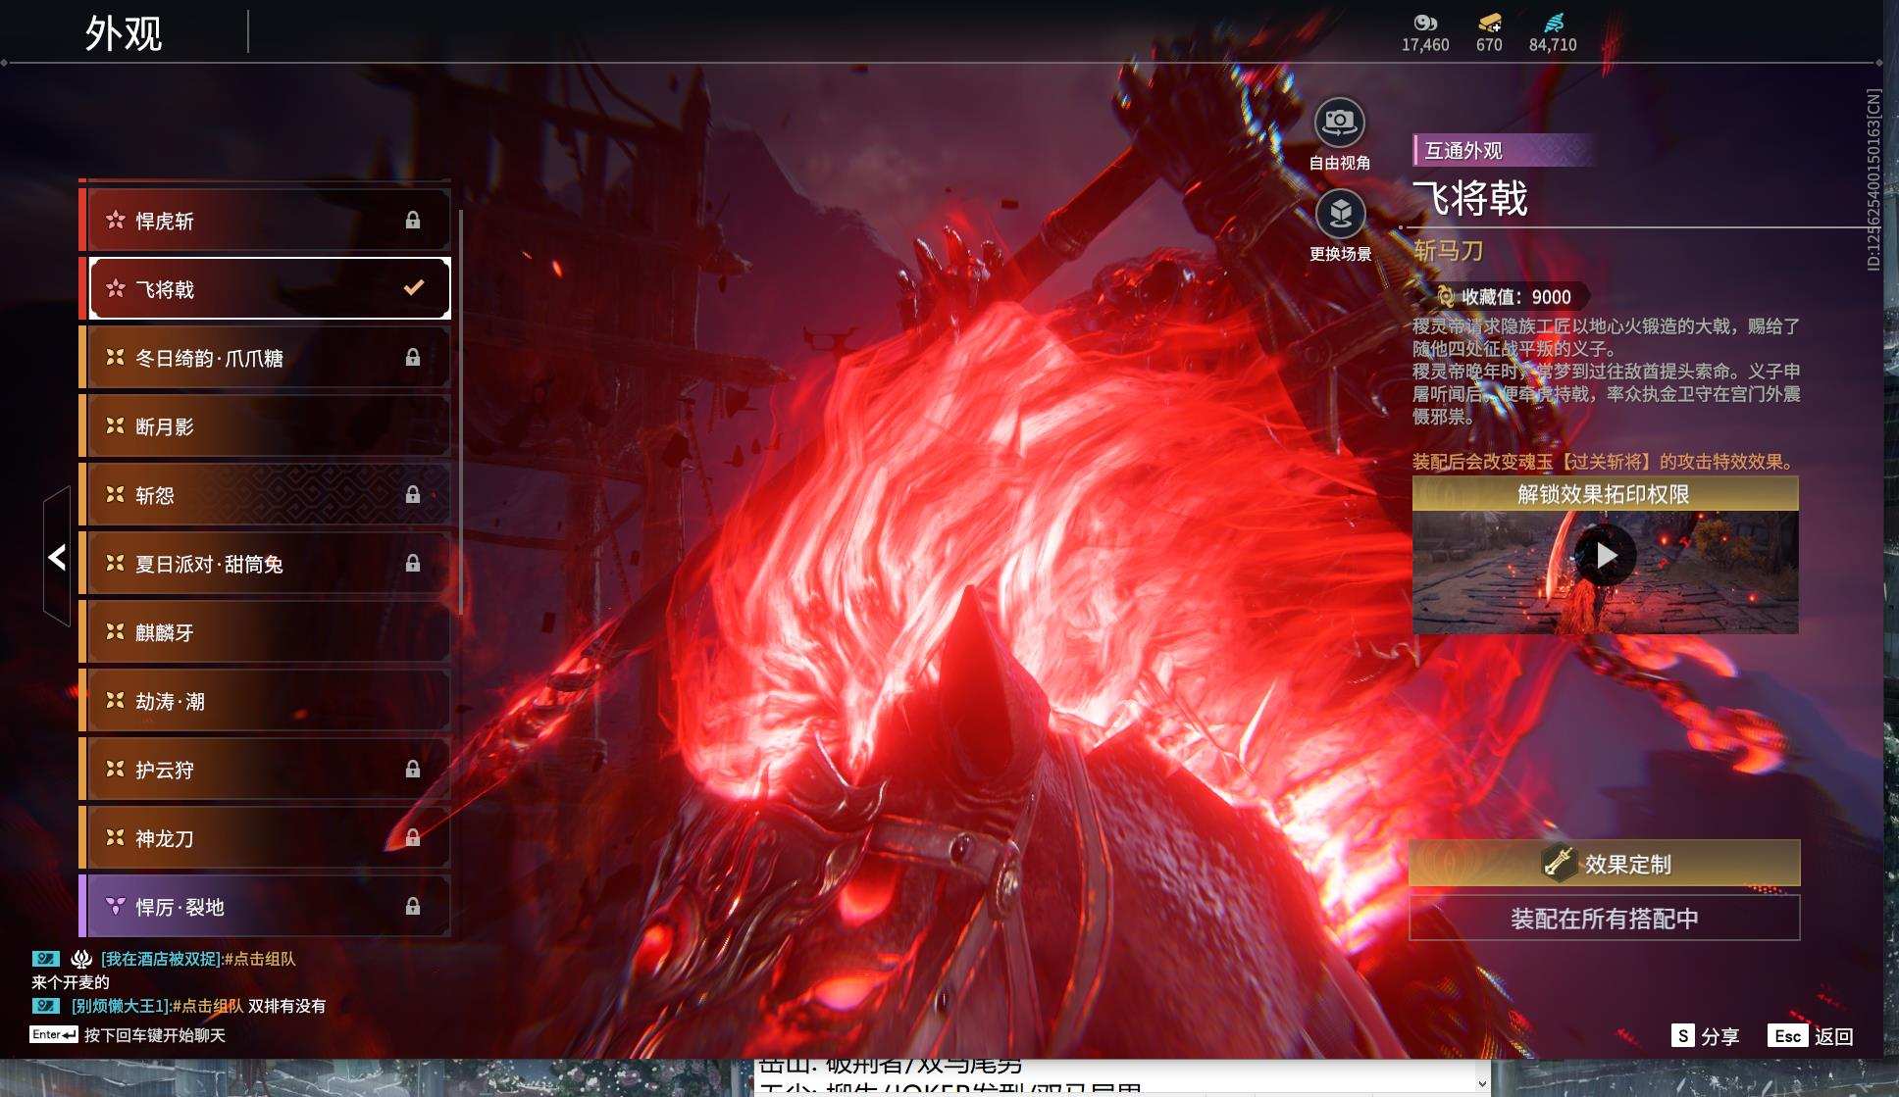Screen dimensions: 1899x1097
Task: Click the blue feather currency icon
Action: (x=1554, y=23)
